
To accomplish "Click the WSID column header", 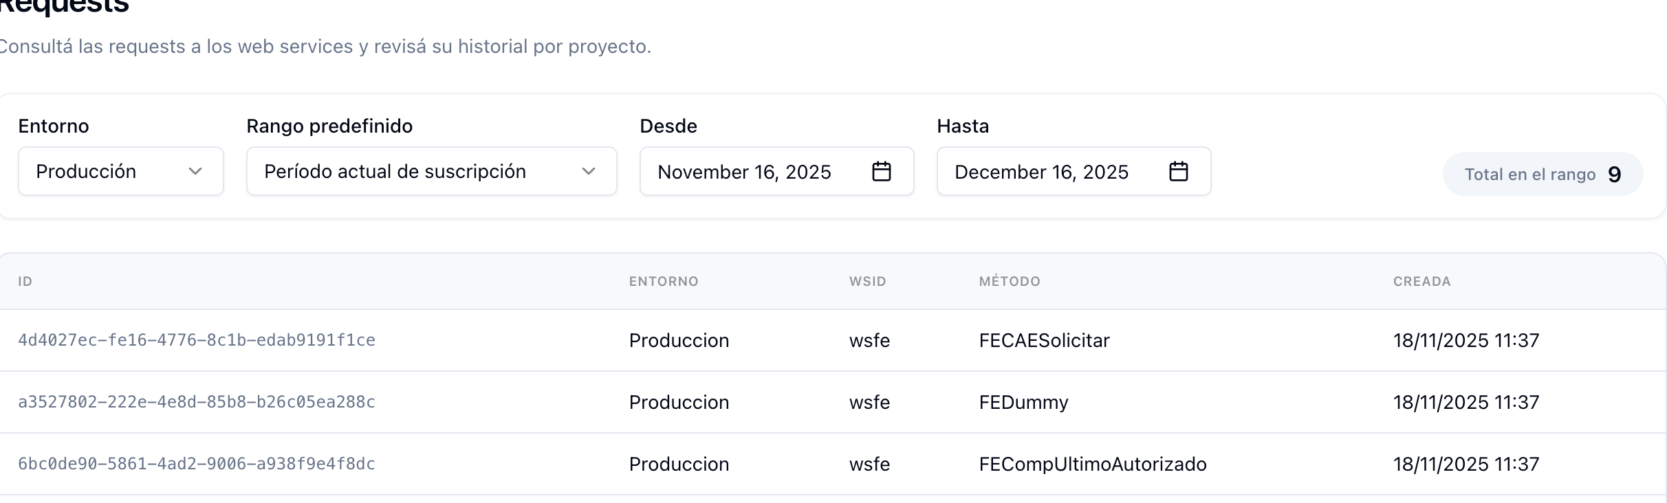I will click(867, 281).
